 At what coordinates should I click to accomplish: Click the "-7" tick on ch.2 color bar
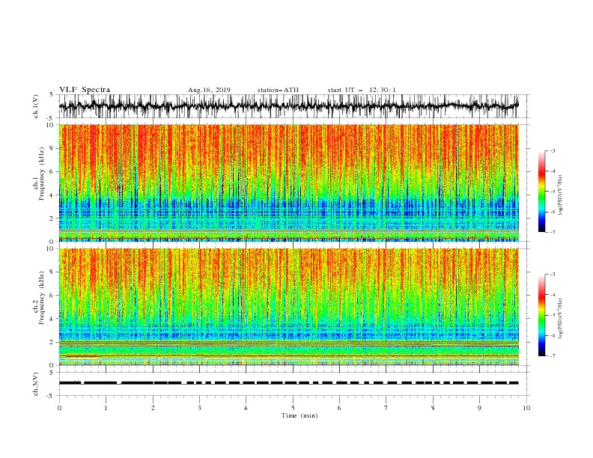(x=553, y=356)
